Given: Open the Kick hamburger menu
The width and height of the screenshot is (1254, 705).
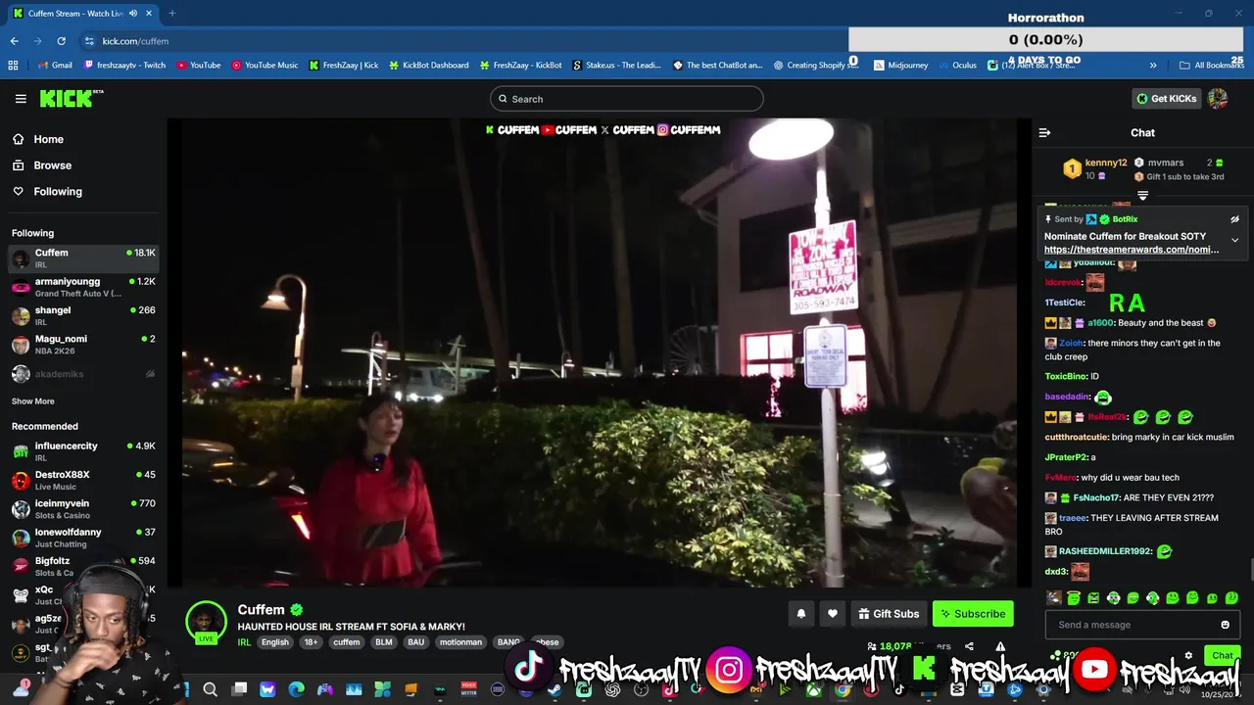Looking at the screenshot, I should coord(21,99).
